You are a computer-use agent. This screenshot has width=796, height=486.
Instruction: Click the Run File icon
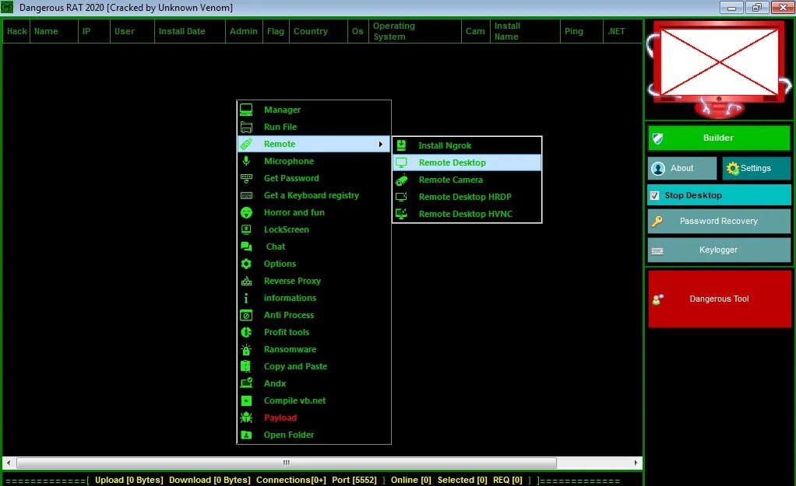point(246,127)
